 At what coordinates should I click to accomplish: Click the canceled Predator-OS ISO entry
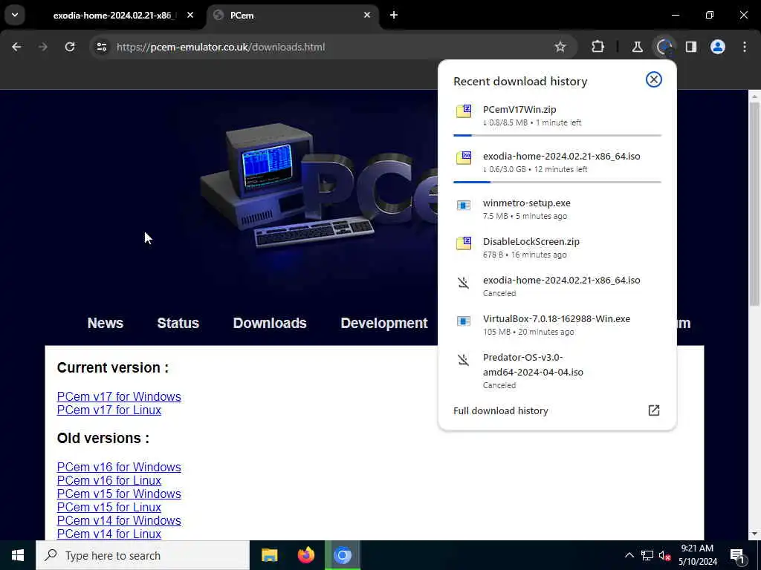click(x=557, y=371)
